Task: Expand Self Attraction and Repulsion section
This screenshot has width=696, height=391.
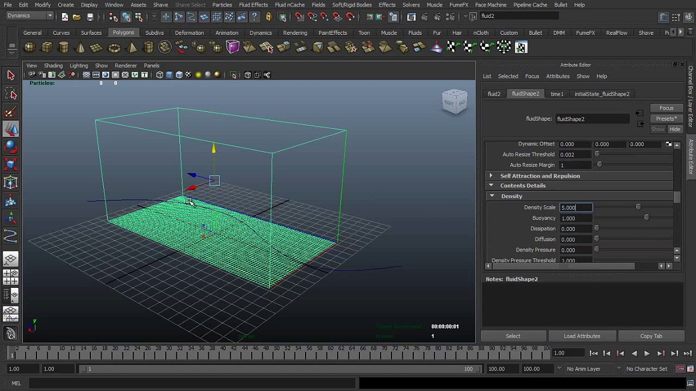Action: (491, 176)
